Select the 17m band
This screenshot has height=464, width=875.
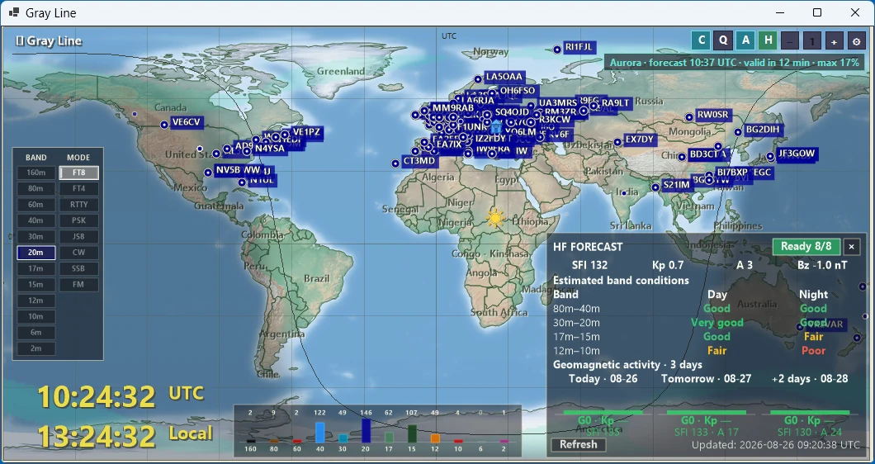[x=35, y=268]
